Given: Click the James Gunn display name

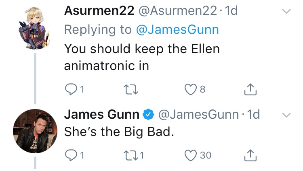Looking at the screenshot, I should click(x=101, y=115).
